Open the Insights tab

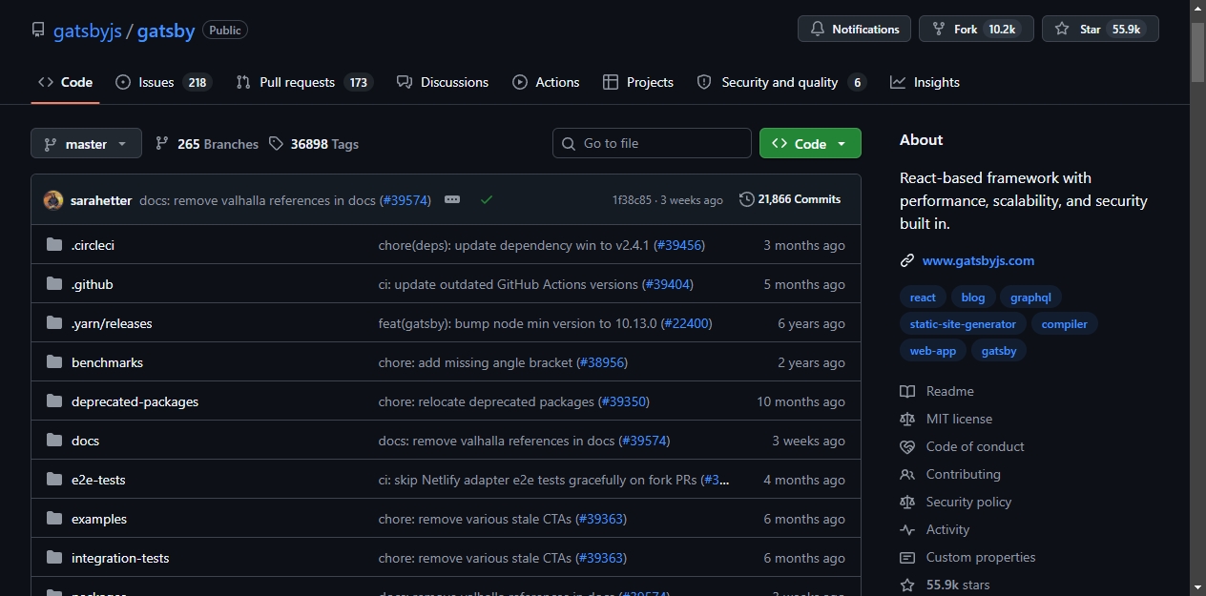(x=925, y=82)
